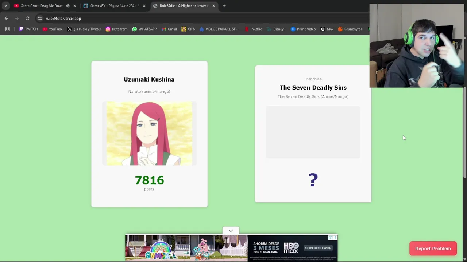Open the Prime Video bookmark
Screen dimensions: 467x262
pos(303,29)
